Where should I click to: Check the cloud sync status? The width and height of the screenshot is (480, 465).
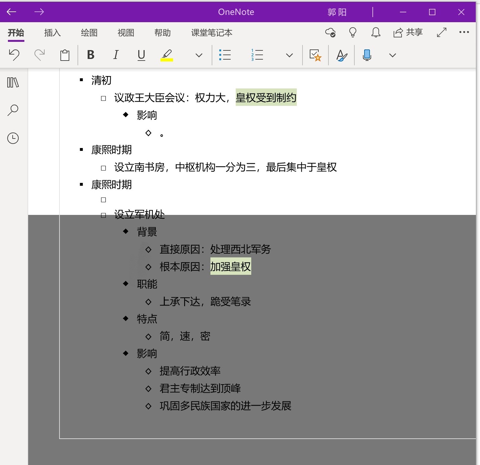click(x=330, y=32)
